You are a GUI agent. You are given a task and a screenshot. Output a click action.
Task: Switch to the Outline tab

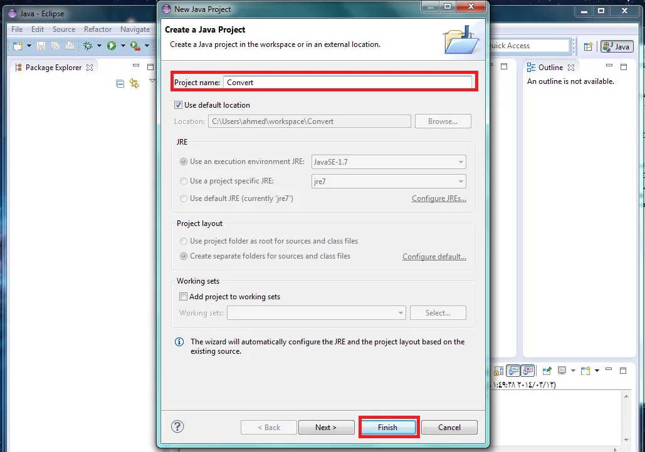tap(550, 68)
